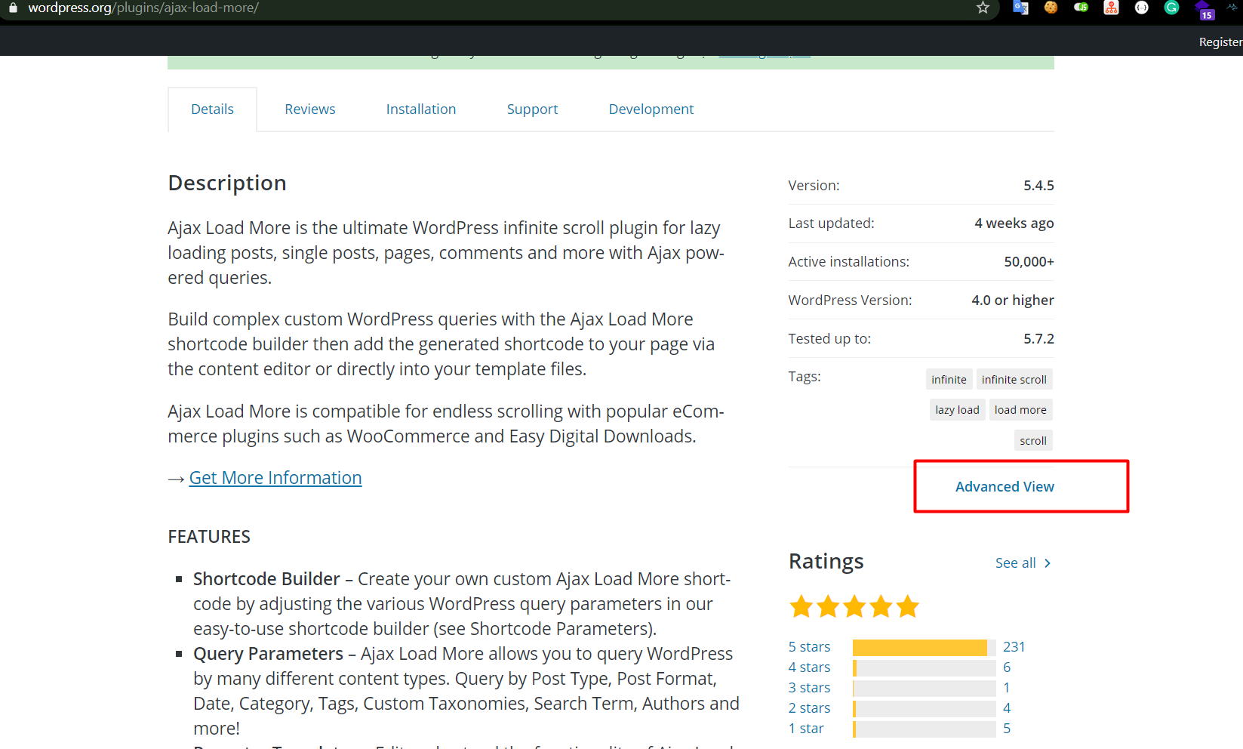Open See all ratings
Image resolution: width=1243 pixels, height=749 pixels.
(x=1015, y=563)
